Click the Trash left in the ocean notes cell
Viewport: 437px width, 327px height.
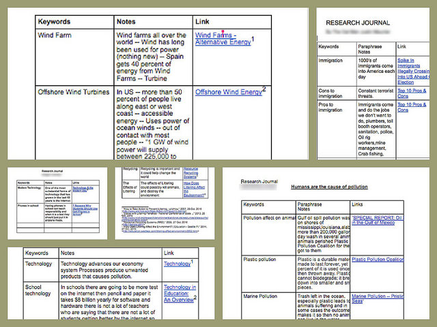click(x=323, y=306)
